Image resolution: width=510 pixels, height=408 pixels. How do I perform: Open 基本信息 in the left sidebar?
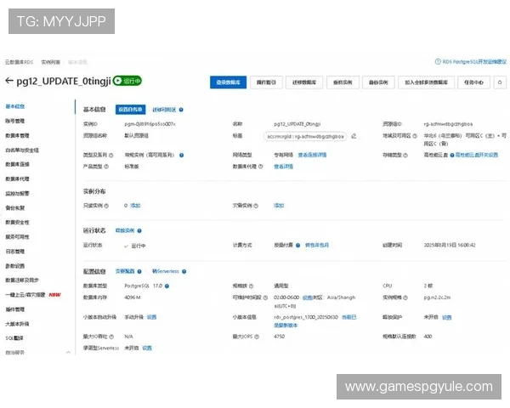15,106
